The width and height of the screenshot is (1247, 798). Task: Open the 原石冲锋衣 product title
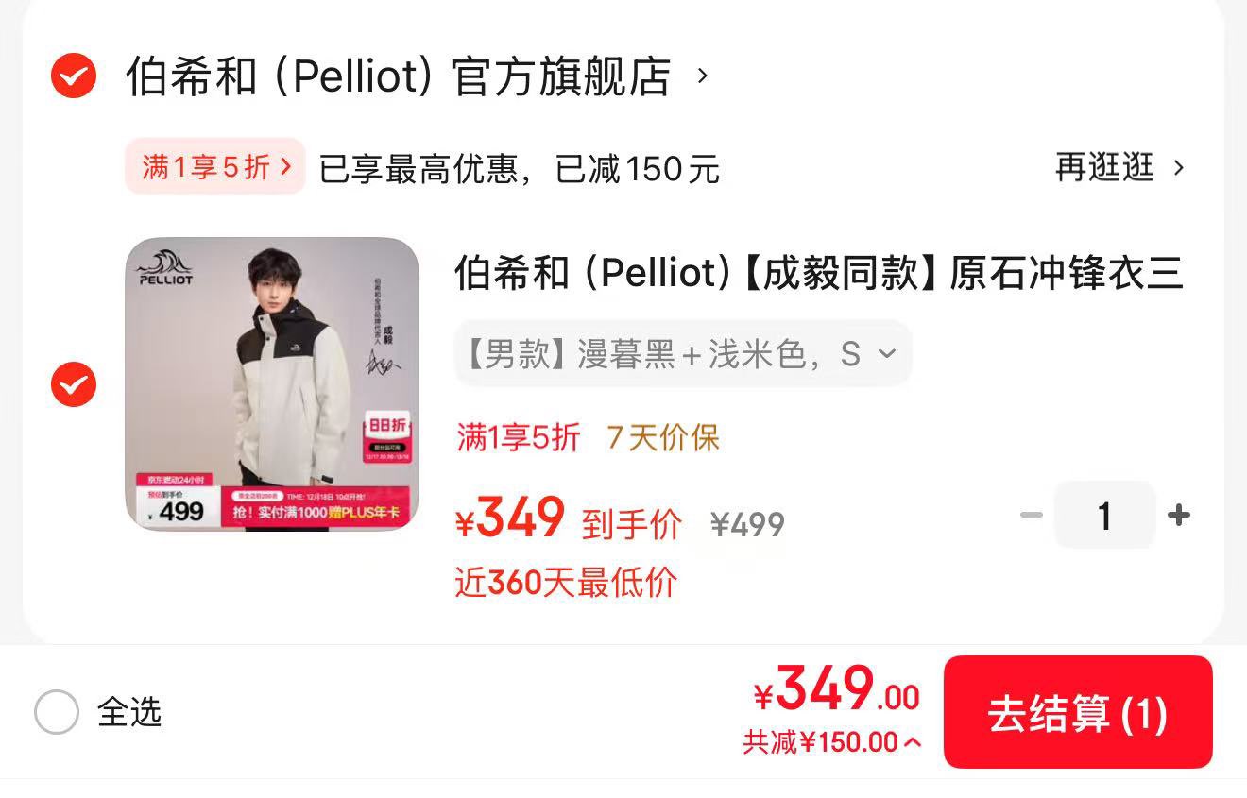point(818,273)
